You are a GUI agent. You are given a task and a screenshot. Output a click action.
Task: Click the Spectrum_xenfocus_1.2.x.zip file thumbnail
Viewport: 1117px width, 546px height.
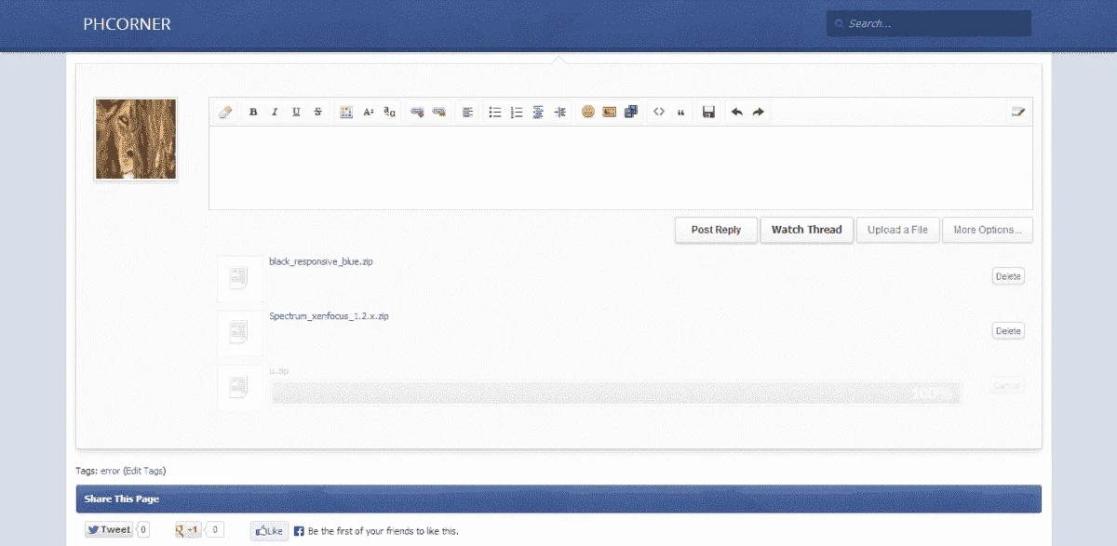point(239,334)
